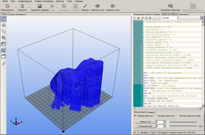Click Сохранить задание floppy icon

click(x=40, y=6)
